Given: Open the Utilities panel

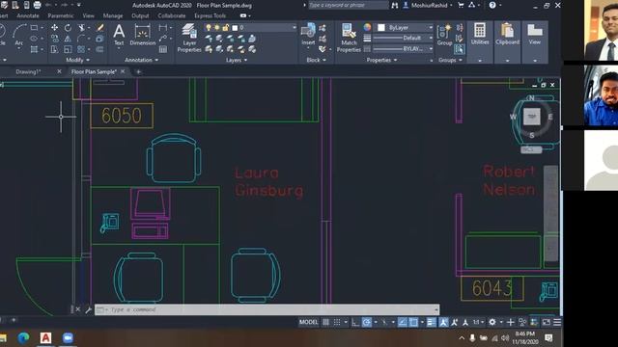Looking at the screenshot, I should click(x=480, y=34).
